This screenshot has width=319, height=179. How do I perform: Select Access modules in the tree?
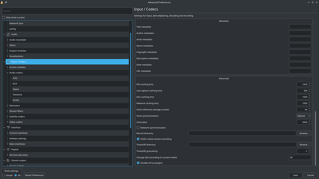[18, 67]
